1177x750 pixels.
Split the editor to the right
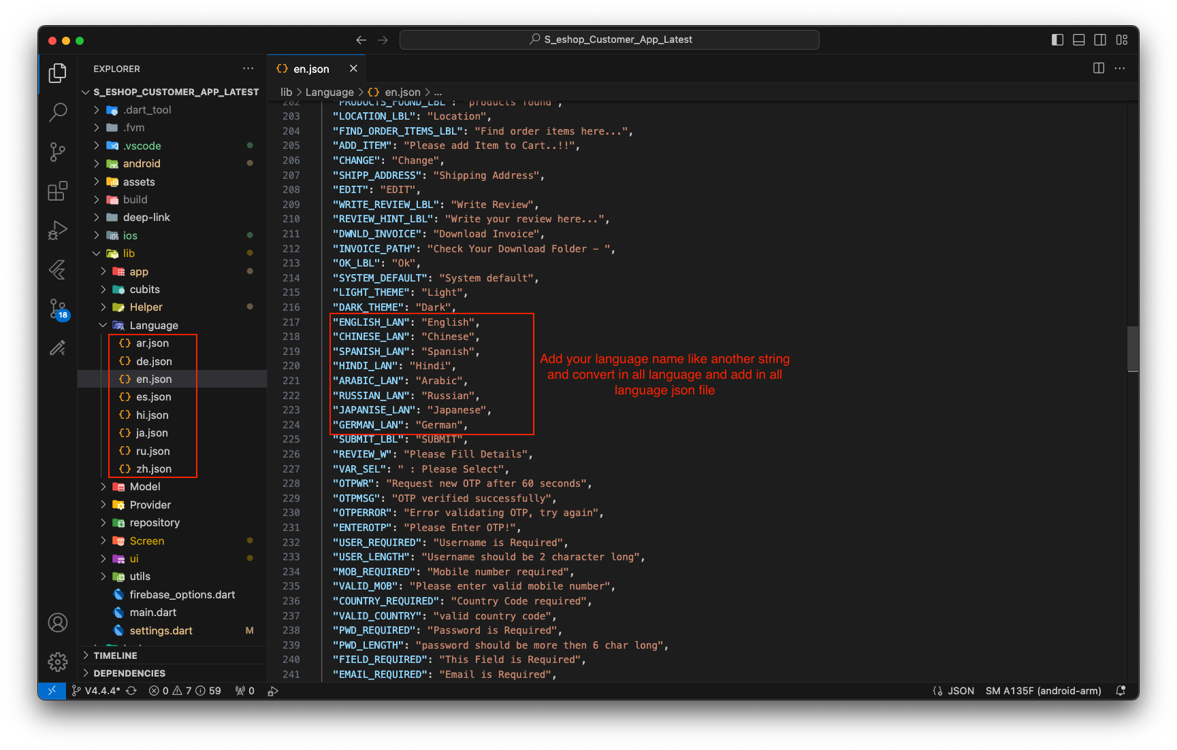click(1099, 68)
